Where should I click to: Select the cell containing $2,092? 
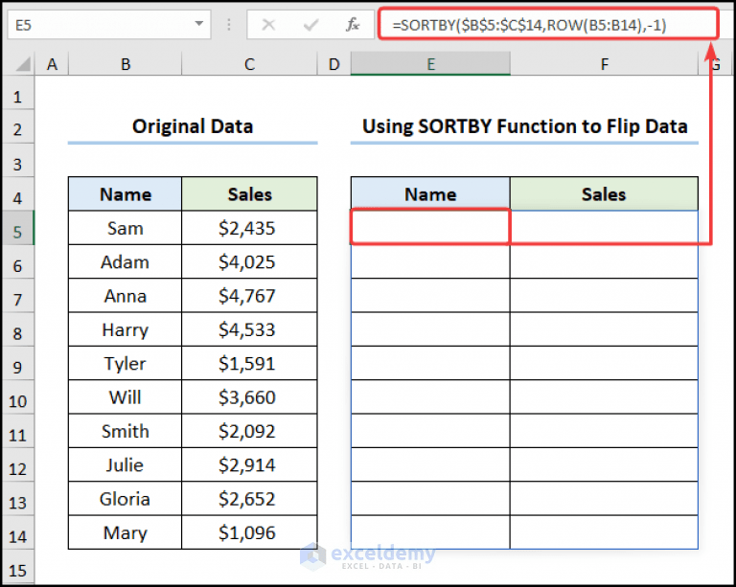coord(249,431)
